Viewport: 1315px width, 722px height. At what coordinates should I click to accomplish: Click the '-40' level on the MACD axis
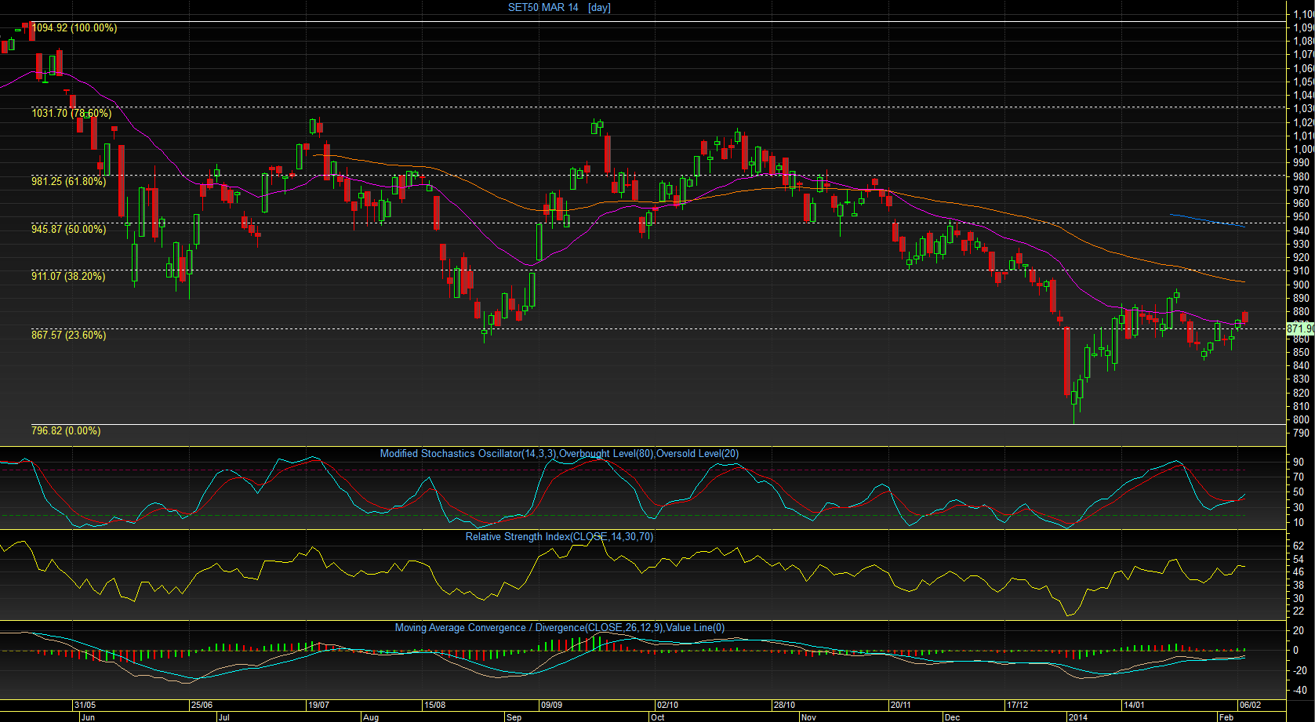[x=1299, y=691]
